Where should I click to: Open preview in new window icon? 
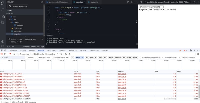[194, 2]
